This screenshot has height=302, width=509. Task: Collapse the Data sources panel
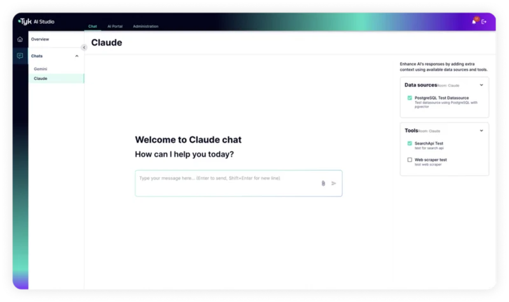click(x=482, y=85)
